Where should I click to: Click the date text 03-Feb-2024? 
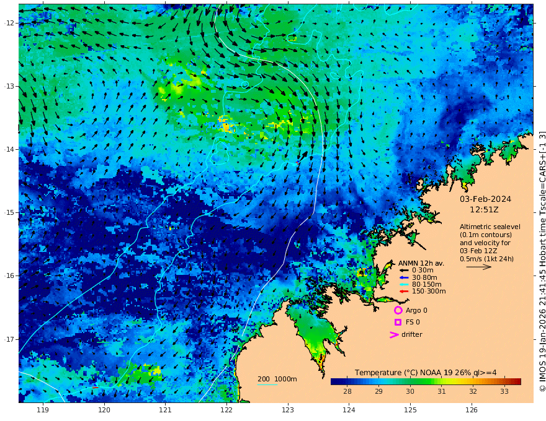(485, 199)
